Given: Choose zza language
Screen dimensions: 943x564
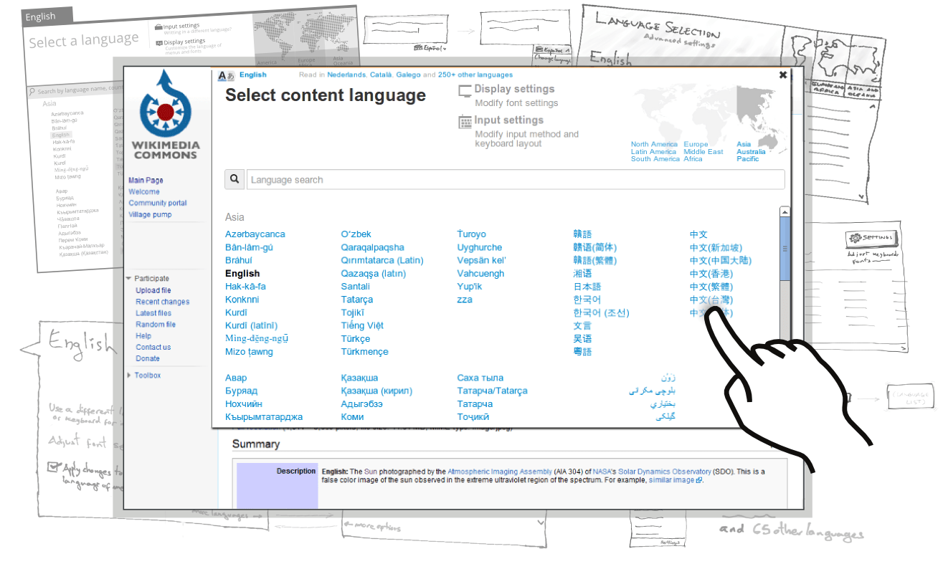Looking at the screenshot, I should click(465, 300).
